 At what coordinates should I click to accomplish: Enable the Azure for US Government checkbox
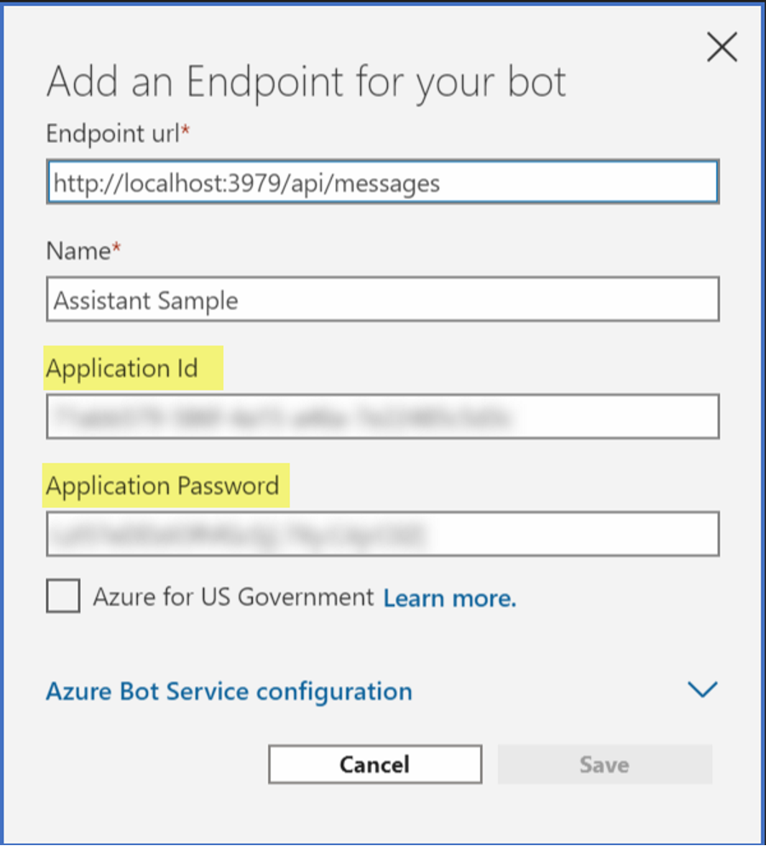tap(63, 596)
